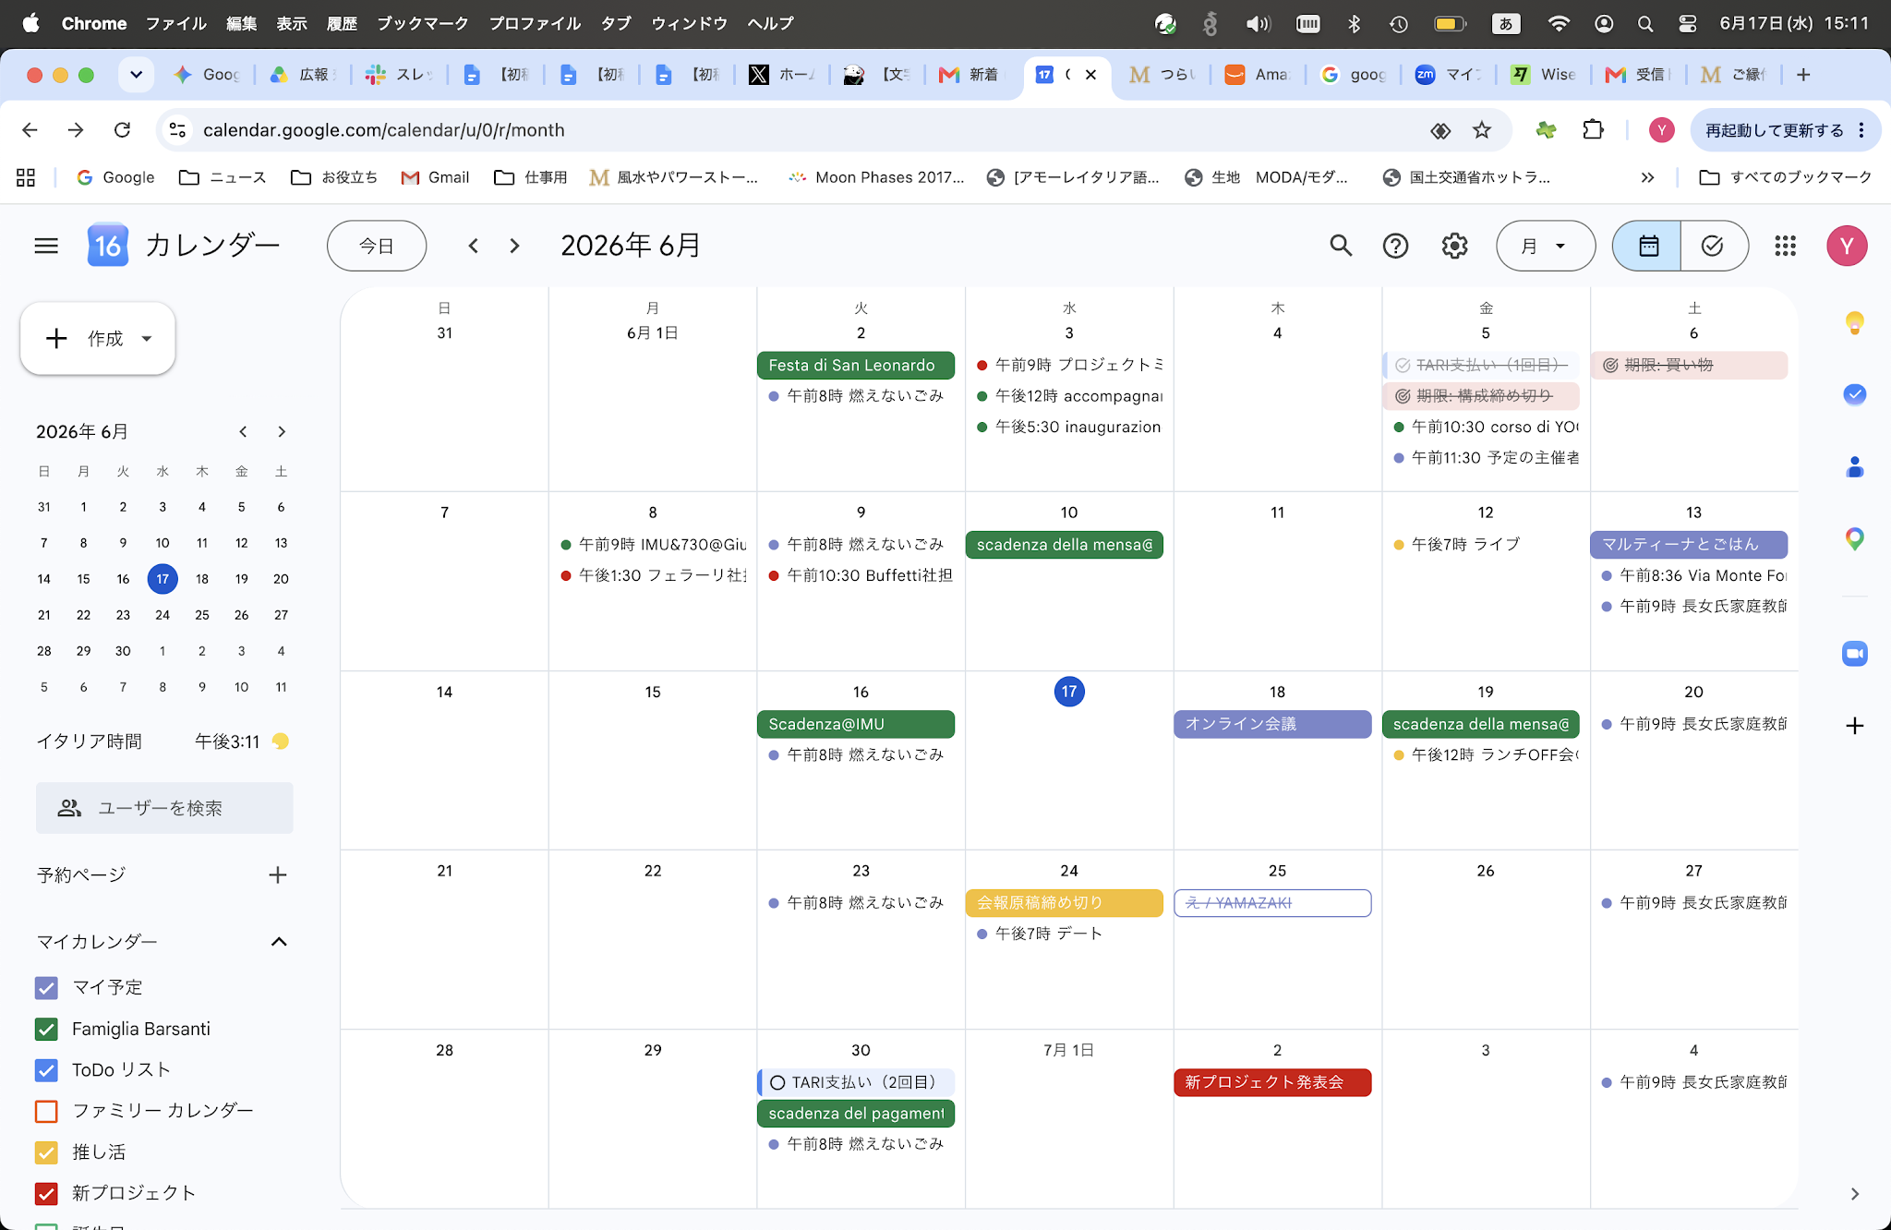Image resolution: width=1891 pixels, height=1230 pixels.
Task: Collapse the マイカレンダー section
Action: coord(279,942)
